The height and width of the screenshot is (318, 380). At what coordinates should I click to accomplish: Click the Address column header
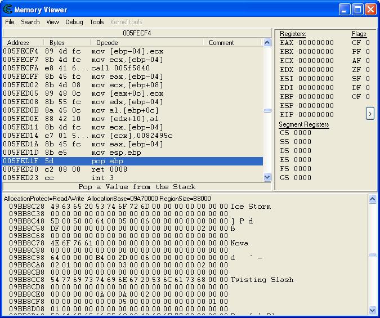(x=18, y=43)
